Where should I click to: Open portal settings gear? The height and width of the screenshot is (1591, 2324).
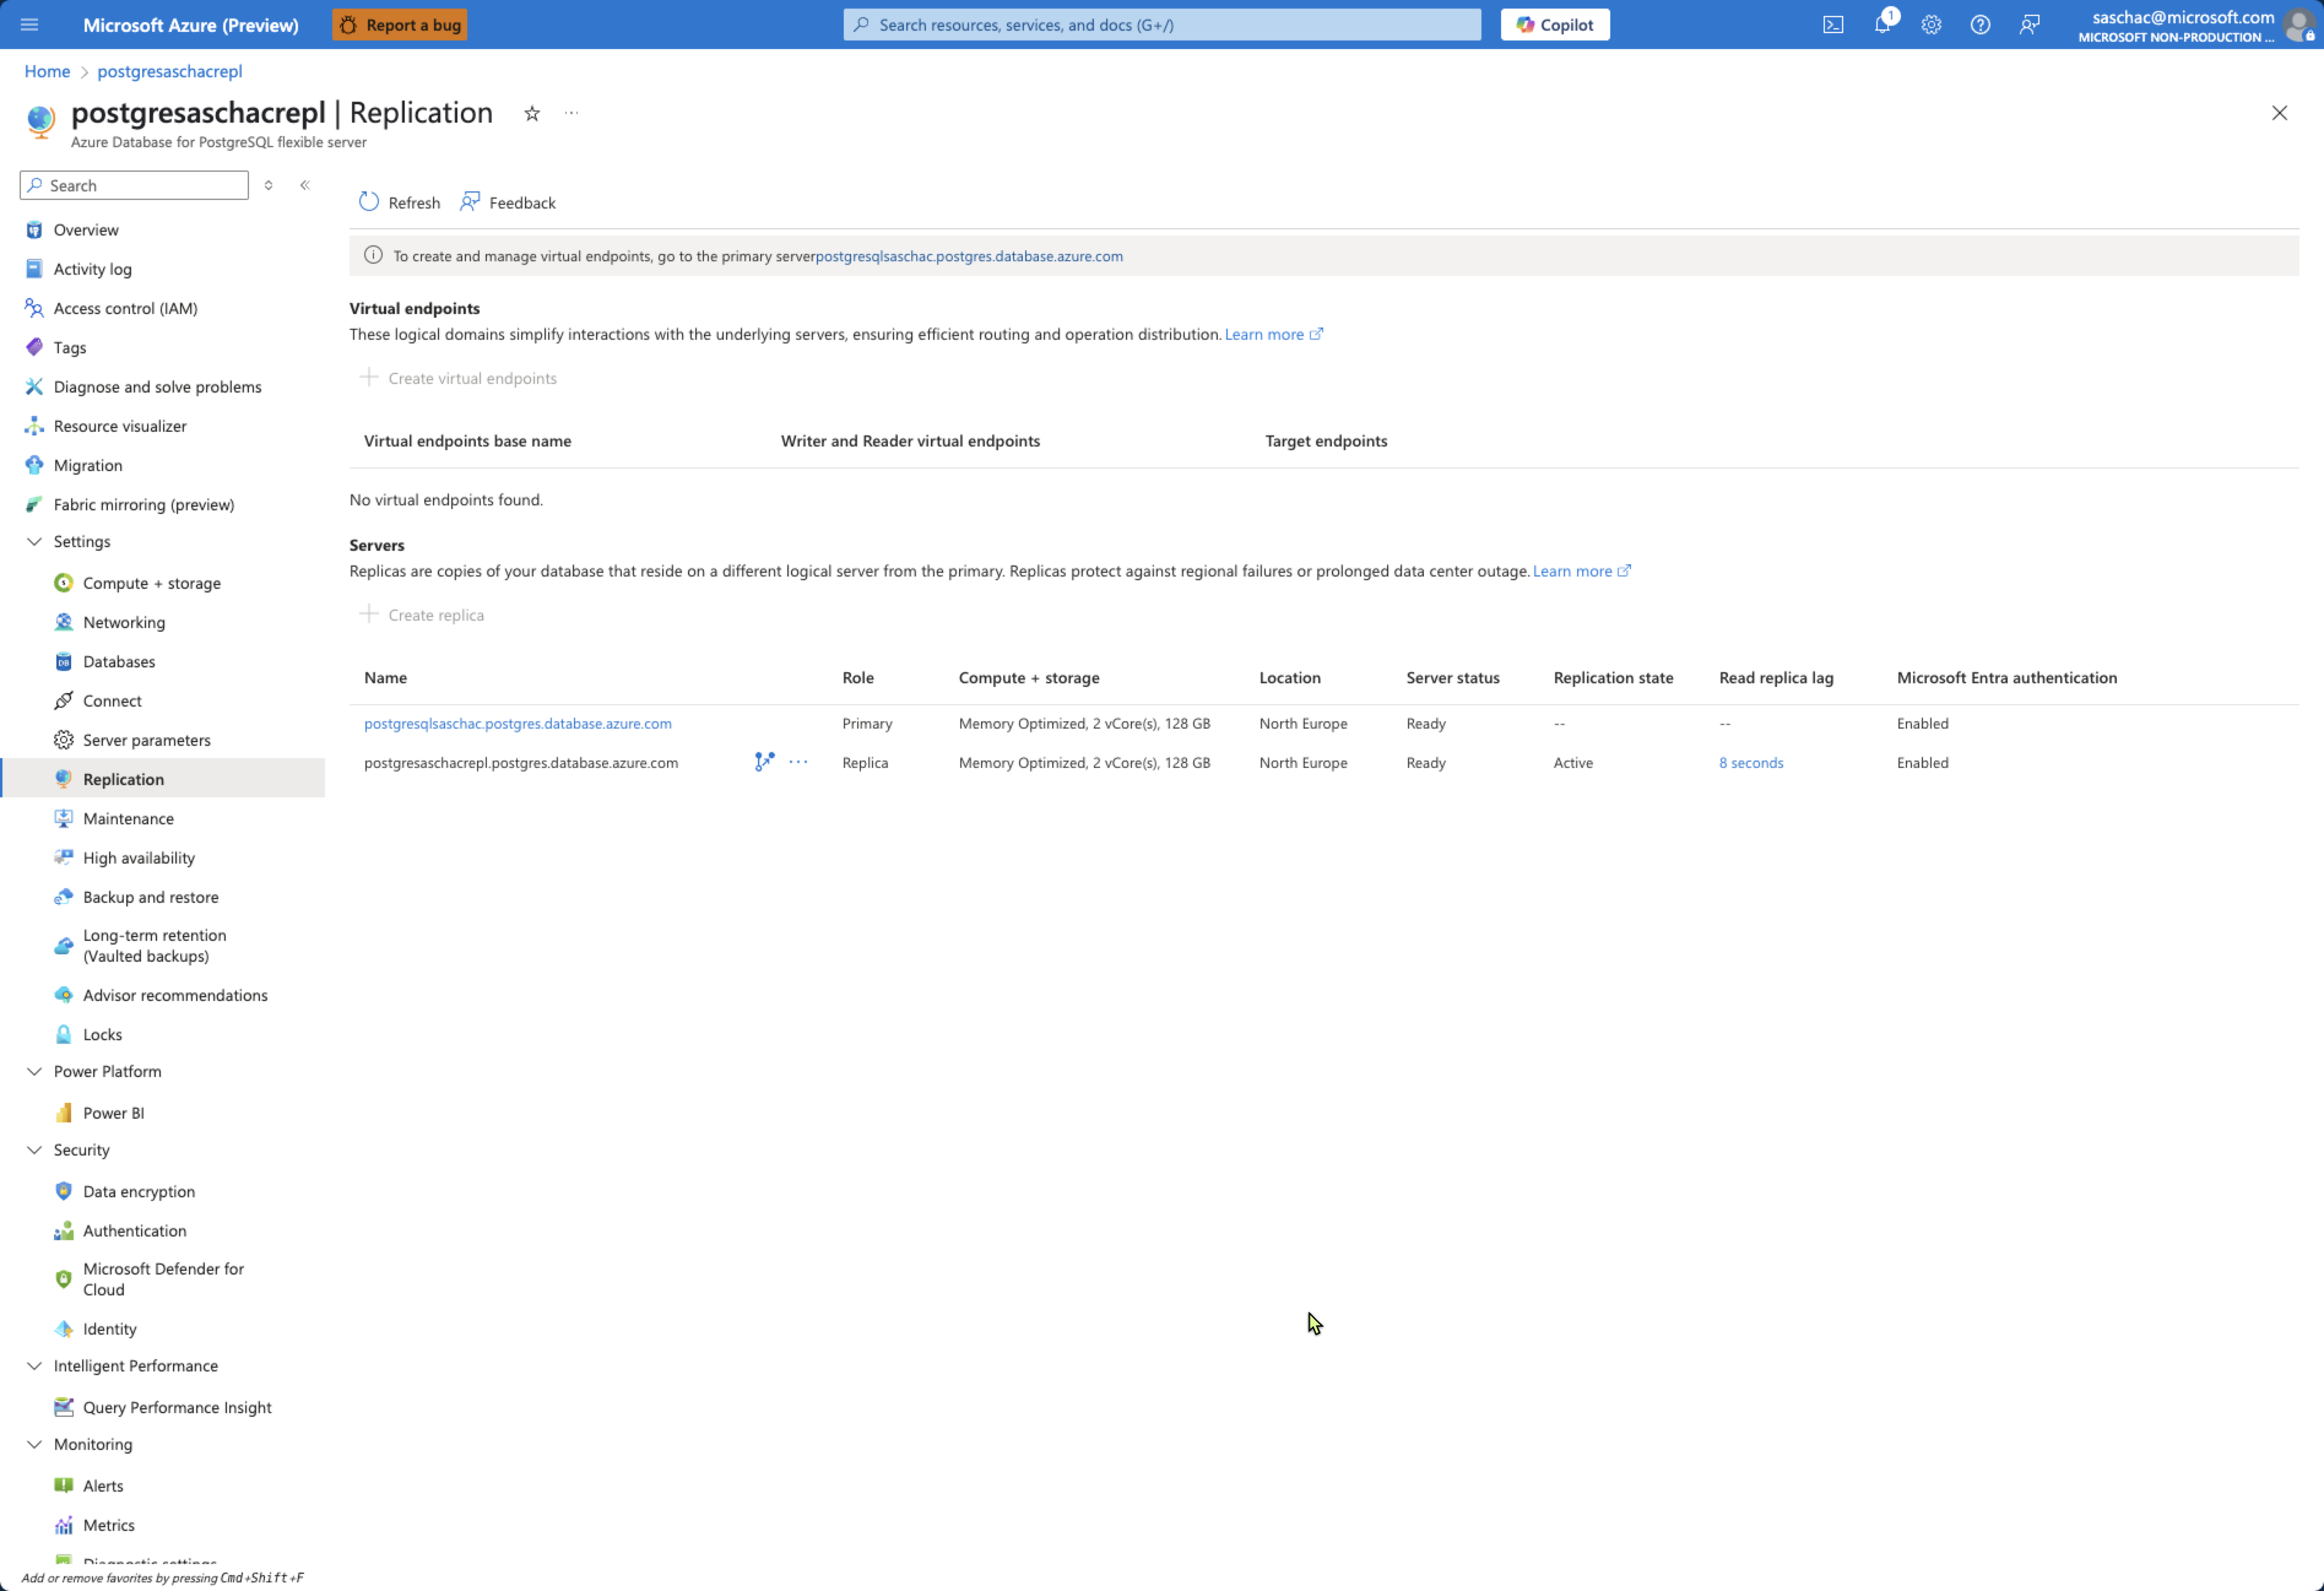click(x=1931, y=25)
